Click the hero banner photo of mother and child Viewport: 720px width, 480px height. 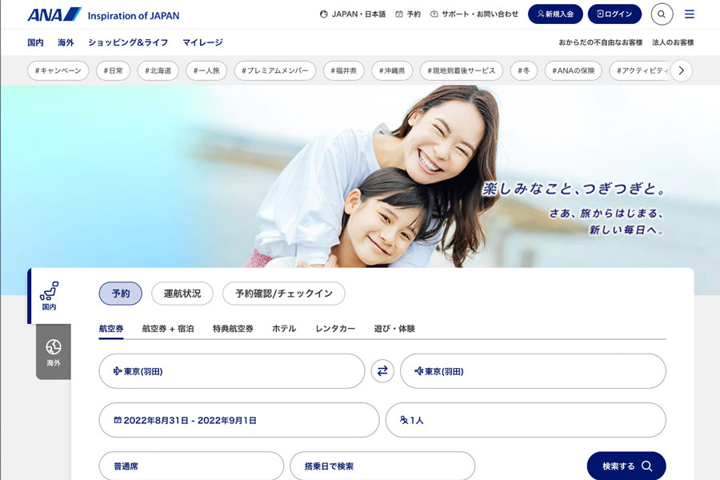(360, 176)
